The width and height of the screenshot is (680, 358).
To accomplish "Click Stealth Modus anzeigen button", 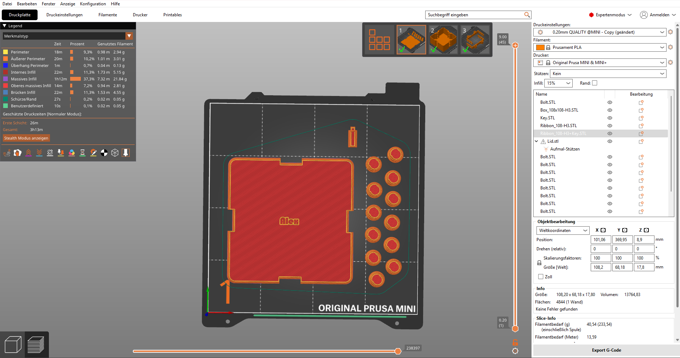I will (26, 138).
